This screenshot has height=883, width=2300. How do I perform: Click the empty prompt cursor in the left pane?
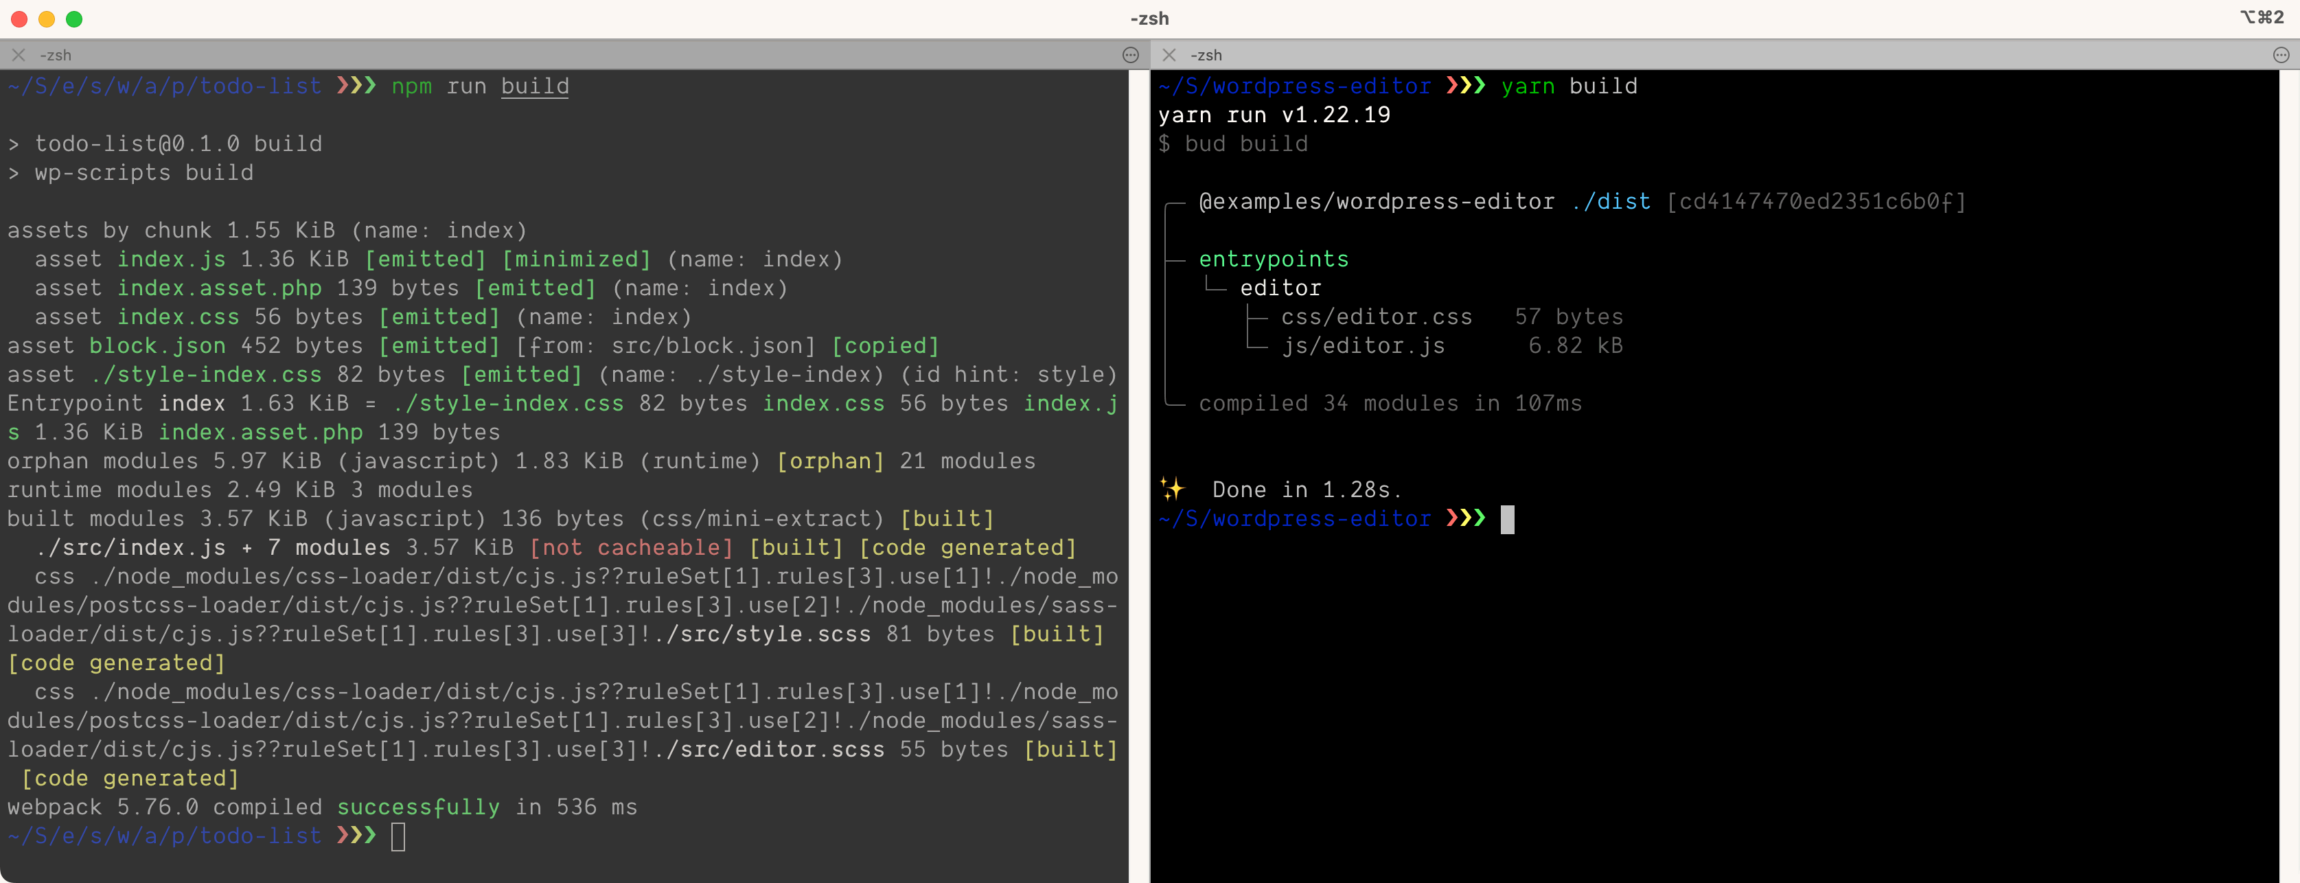(399, 836)
